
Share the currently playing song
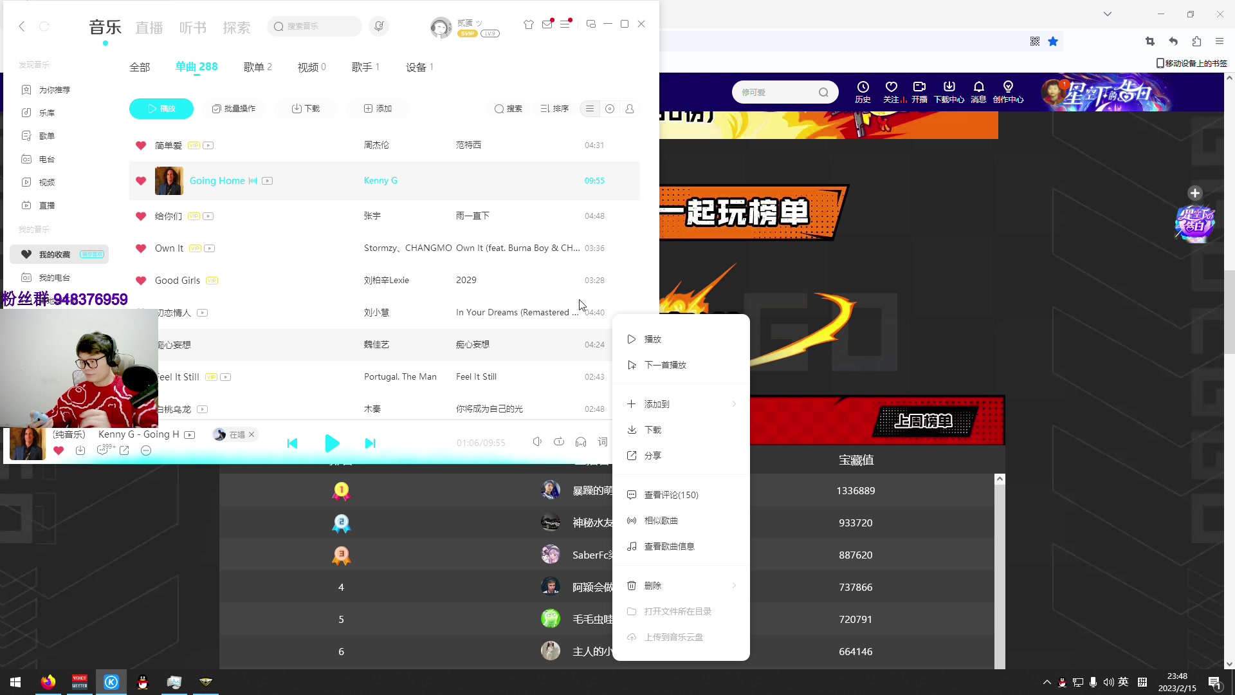click(x=125, y=450)
